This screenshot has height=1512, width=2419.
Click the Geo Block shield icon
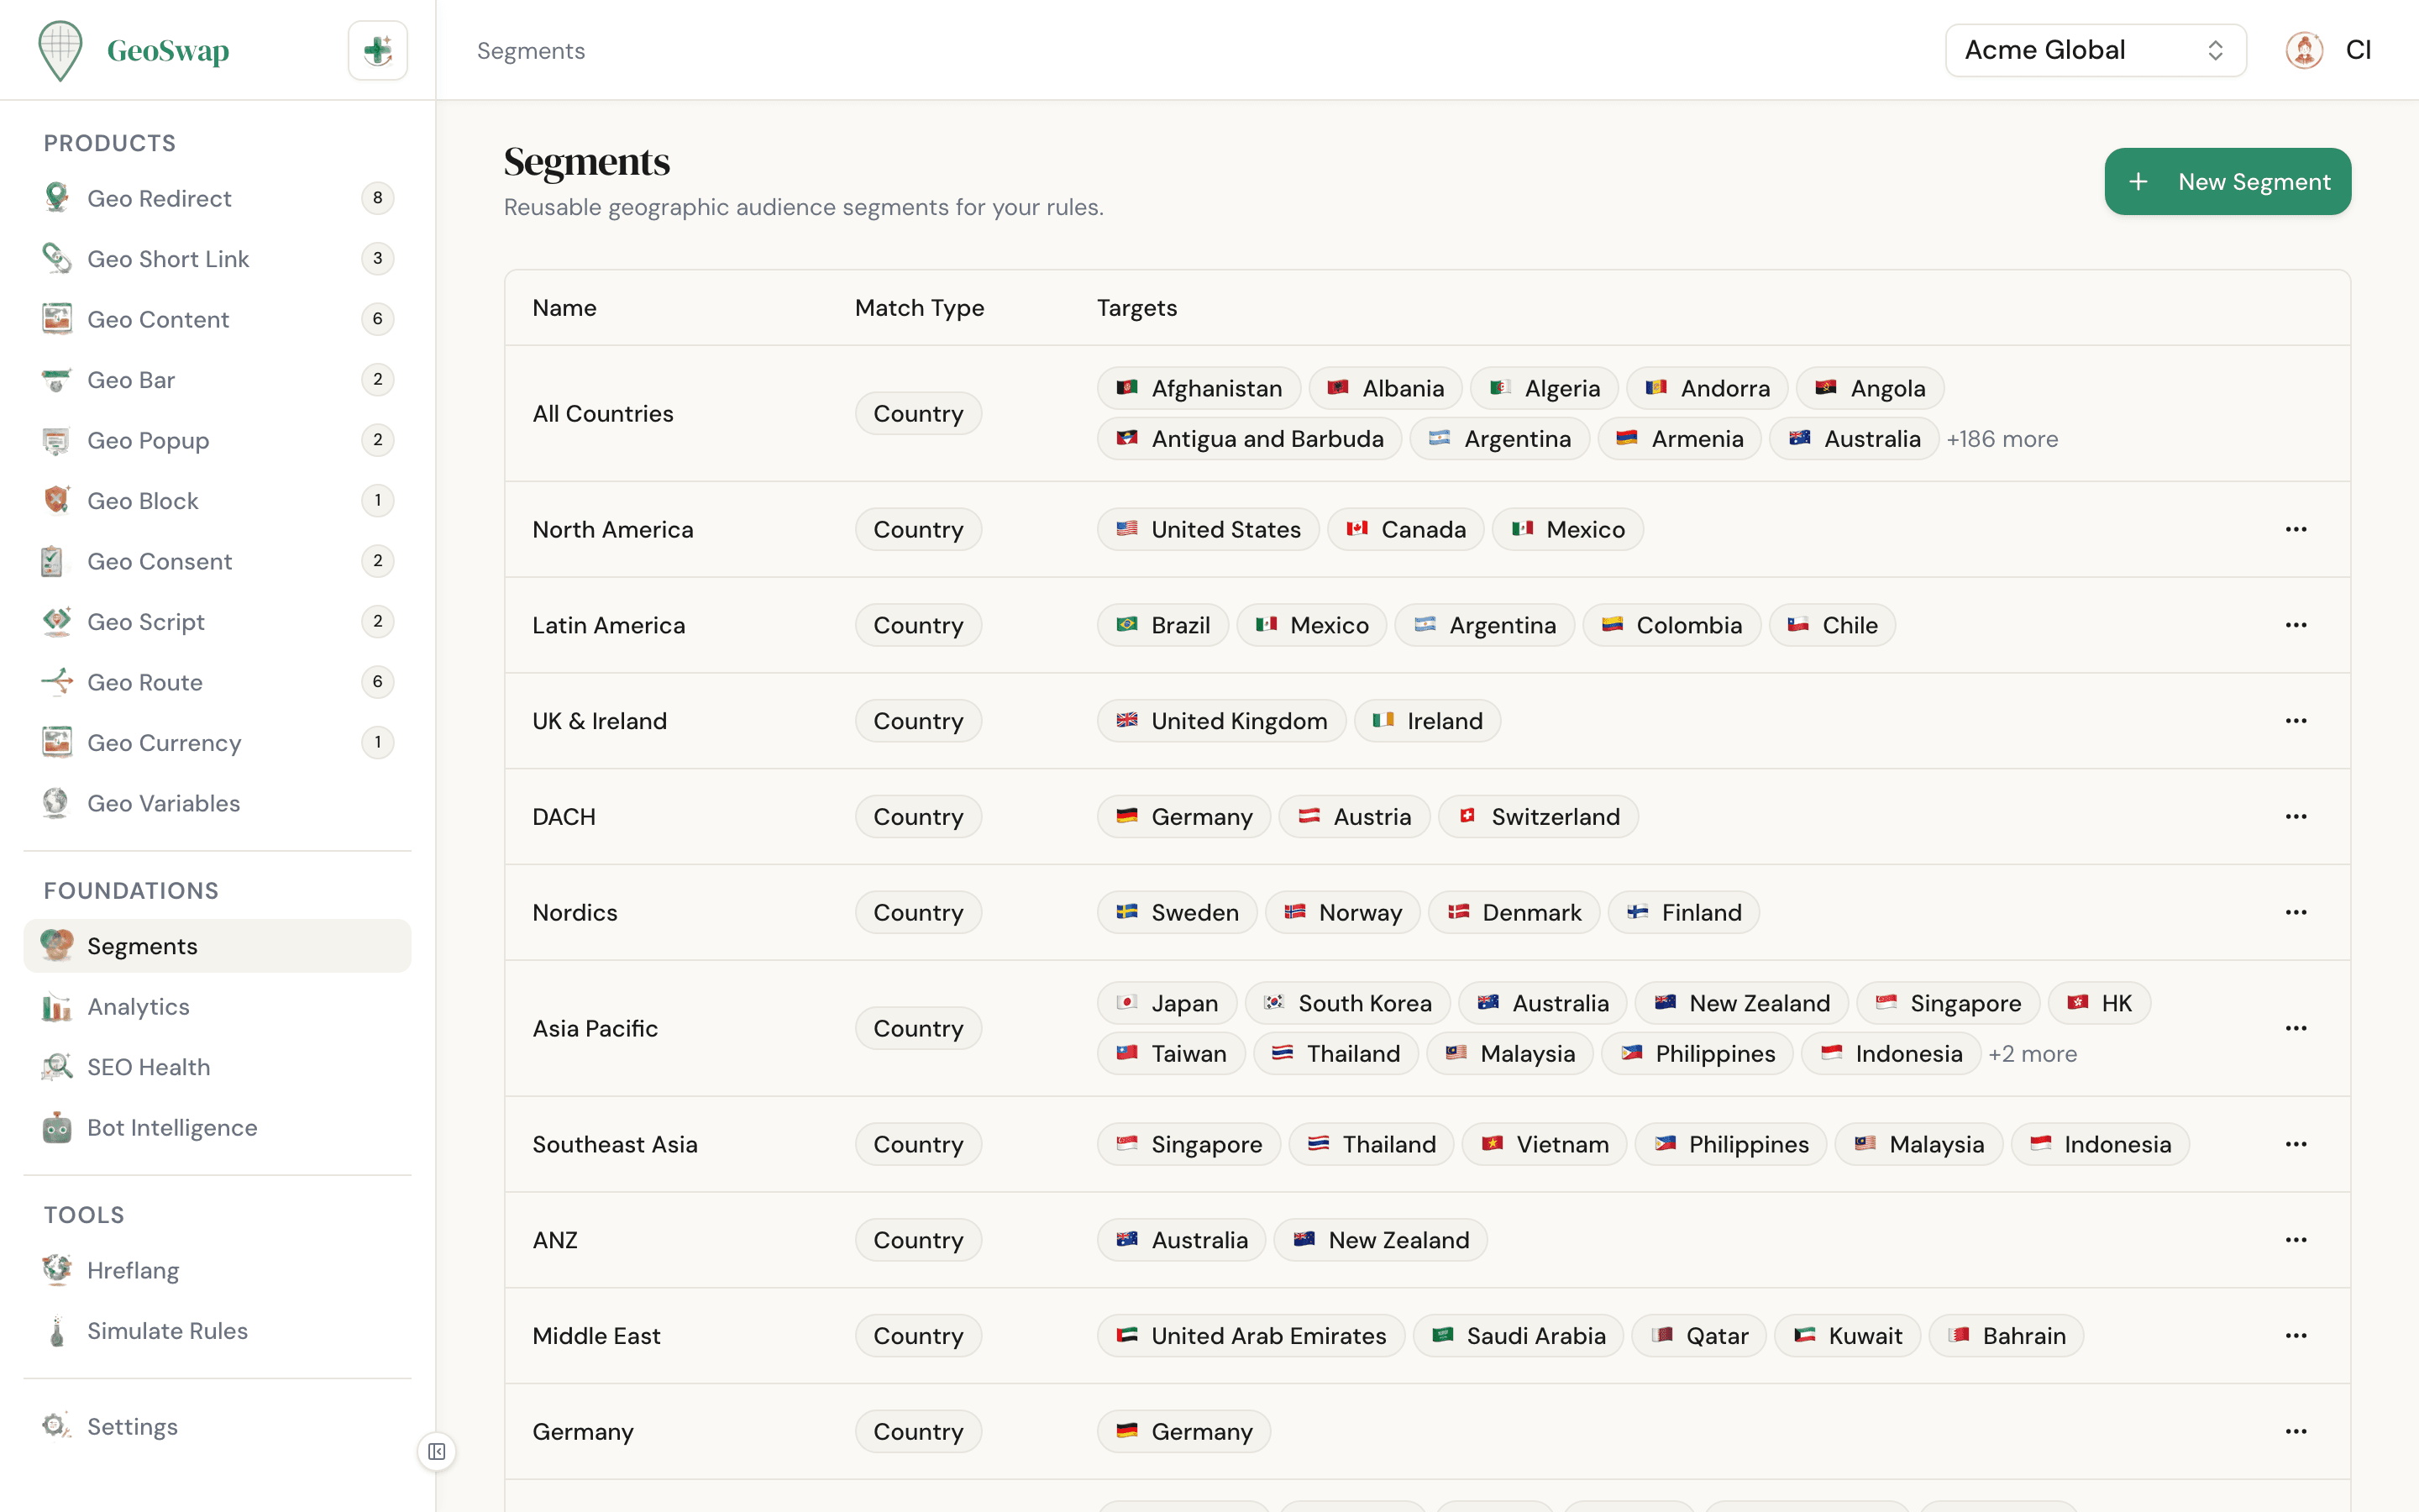click(57, 500)
